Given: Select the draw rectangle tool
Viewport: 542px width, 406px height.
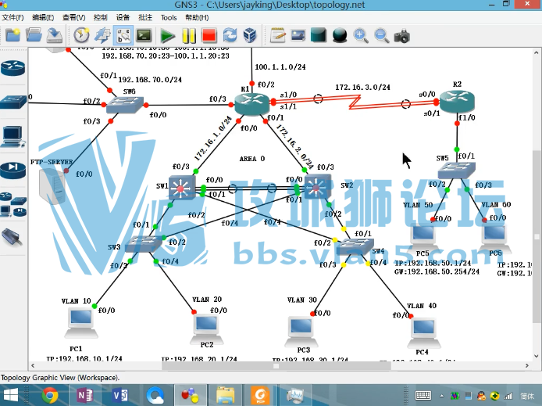Looking at the screenshot, I should pos(319,35).
